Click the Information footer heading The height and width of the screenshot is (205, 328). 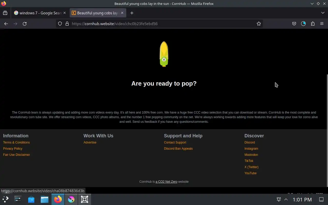pos(16,136)
